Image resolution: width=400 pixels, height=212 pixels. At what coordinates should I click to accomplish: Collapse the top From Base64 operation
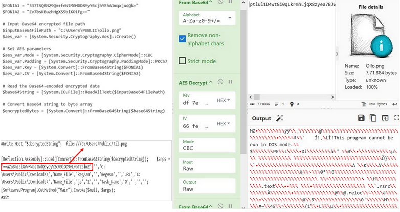(x=211, y=2)
